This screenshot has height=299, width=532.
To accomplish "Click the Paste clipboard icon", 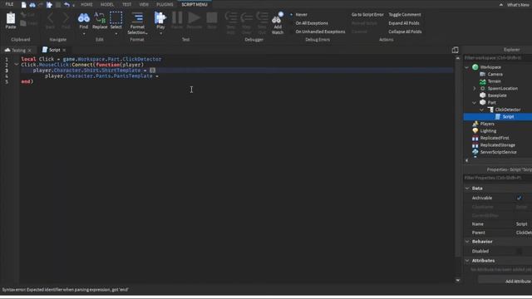I will [11, 18].
